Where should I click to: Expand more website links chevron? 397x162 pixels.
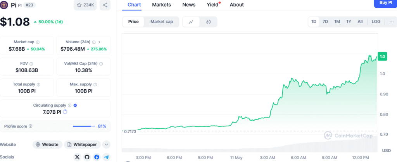coord(107,145)
